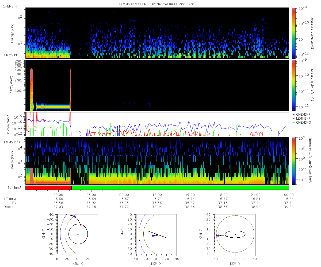Click the 03:00 time tick label
The height and width of the screenshot is (267, 321).
(58, 195)
